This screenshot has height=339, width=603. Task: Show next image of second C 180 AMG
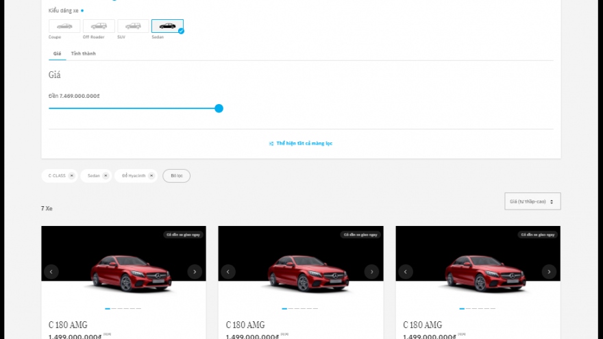[371, 272]
